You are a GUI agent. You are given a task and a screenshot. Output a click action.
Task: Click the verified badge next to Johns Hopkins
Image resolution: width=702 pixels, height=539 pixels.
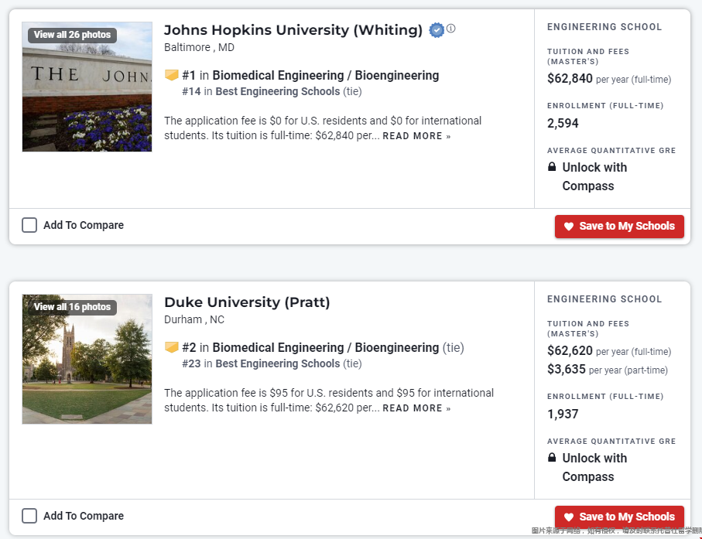click(x=436, y=30)
